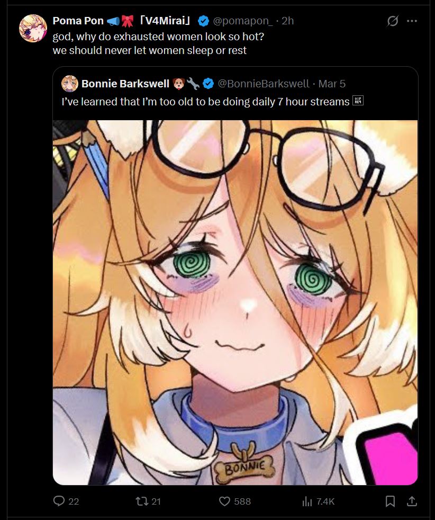Open the three-dot more options menu

[x=412, y=21]
